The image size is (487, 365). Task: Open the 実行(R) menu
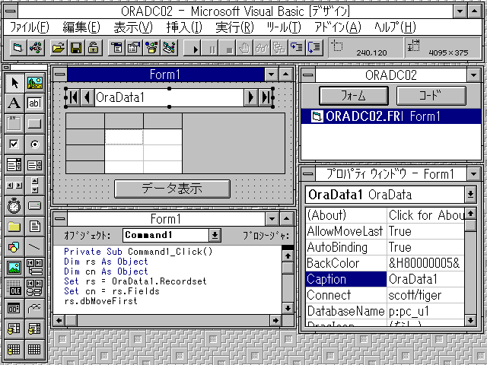pyautogui.click(x=234, y=27)
